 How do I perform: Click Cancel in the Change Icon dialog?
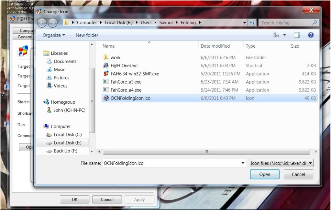(298, 174)
